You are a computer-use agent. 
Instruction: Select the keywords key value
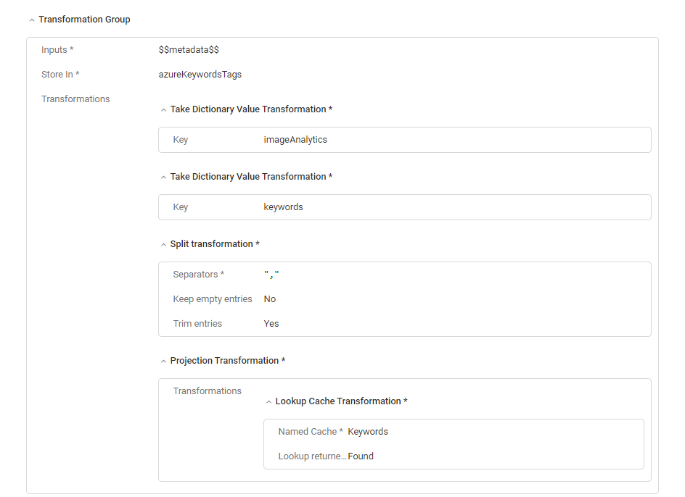(x=283, y=207)
